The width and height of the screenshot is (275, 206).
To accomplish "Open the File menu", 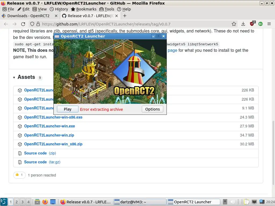I will 8,9.
